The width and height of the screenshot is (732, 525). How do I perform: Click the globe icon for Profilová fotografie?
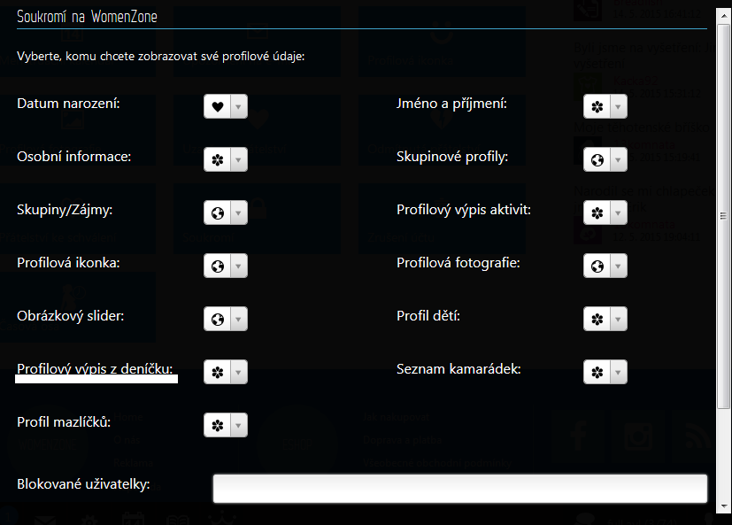pyautogui.click(x=597, y=266)
